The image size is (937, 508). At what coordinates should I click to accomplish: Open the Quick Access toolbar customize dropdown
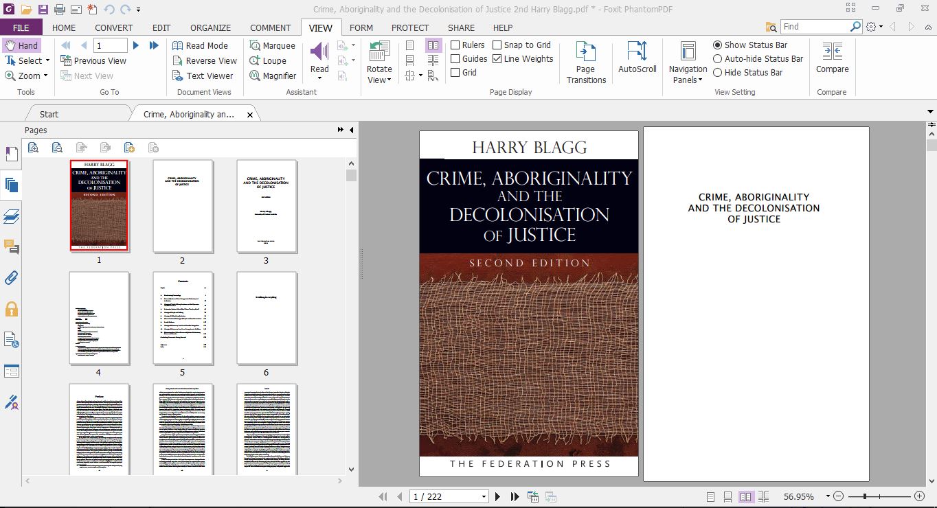[138, 10]
